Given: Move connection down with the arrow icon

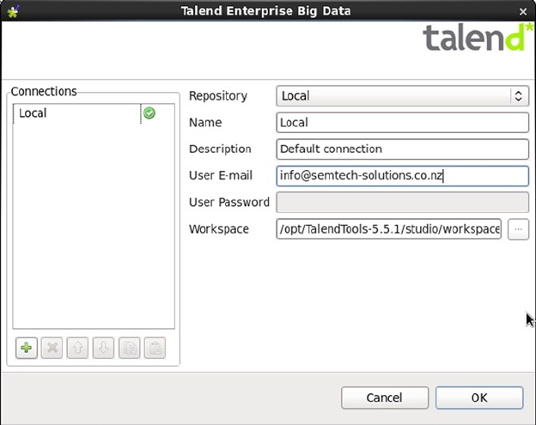Looking at the screenshot, I should point(103,348).
